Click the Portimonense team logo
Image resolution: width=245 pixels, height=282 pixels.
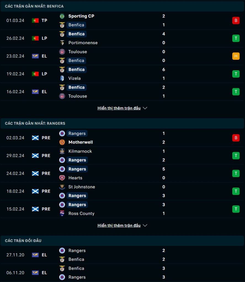tap(62, 43)
